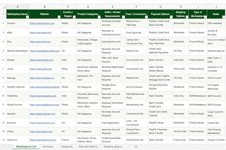Open the jumia.com hyperlink
226x150 pixels.
[x=41, y=69]
